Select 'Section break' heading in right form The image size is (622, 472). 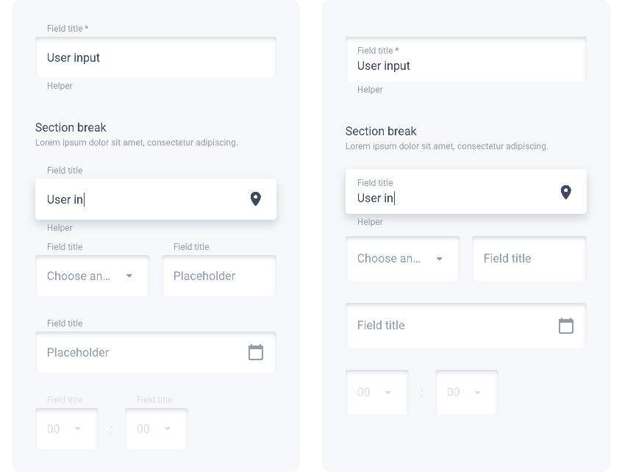(x=381, y=131)
